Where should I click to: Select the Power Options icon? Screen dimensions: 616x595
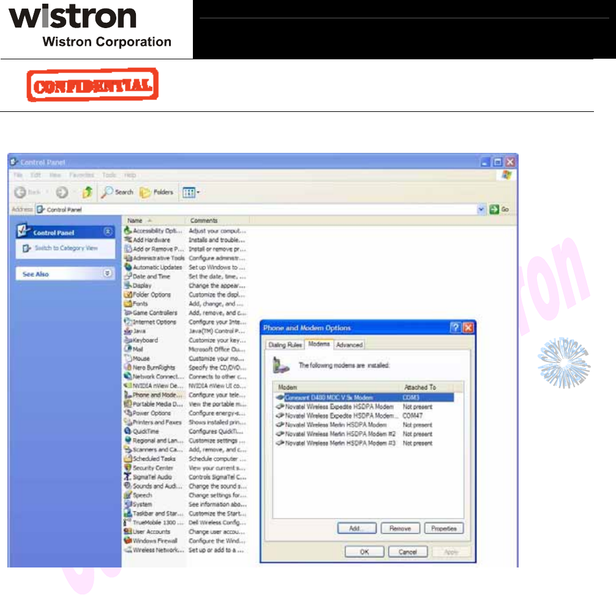click(128, 413)
